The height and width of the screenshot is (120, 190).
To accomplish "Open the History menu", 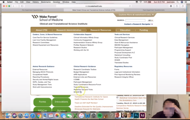I will (x=35, y=2).
